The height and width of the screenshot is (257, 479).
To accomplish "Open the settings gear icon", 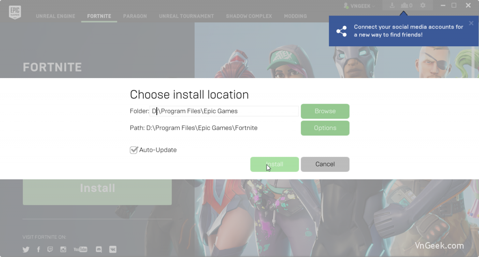I will pos(423,6).
